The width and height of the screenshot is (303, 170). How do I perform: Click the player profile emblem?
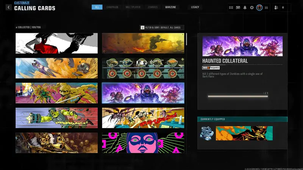259,7
